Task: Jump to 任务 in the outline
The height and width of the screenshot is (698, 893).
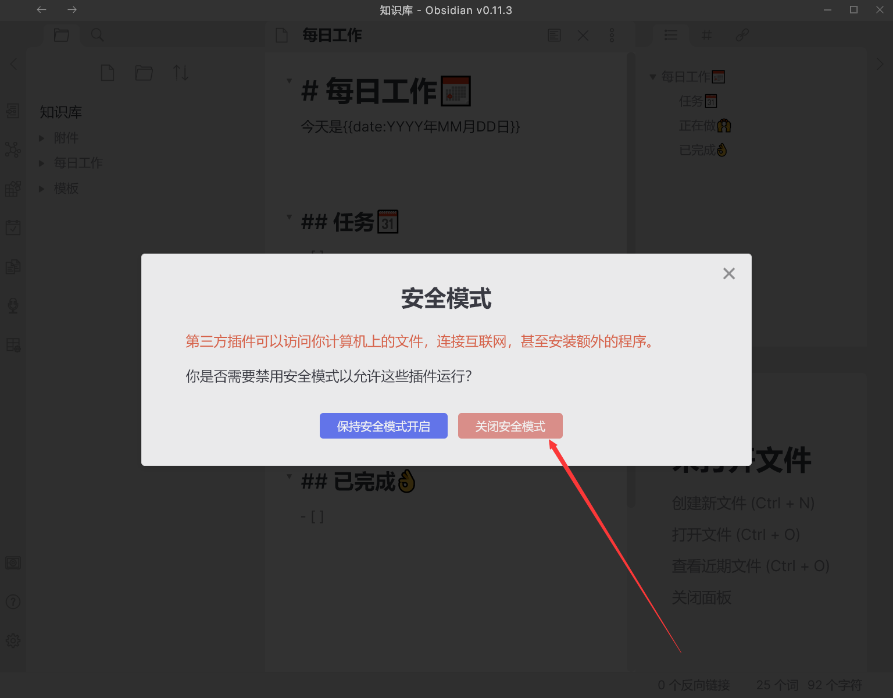Action: [x=698, y=101]
